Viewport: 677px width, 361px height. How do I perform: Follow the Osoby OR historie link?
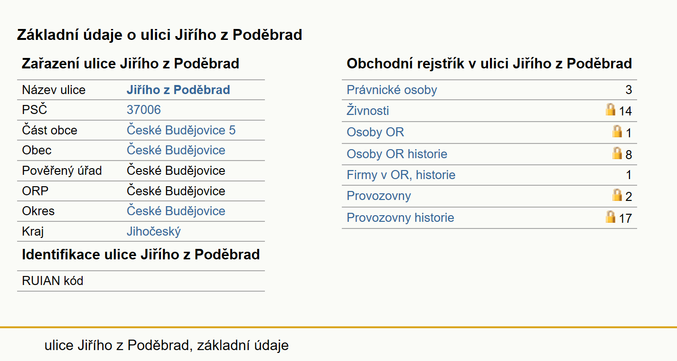(x=397, y=154)
